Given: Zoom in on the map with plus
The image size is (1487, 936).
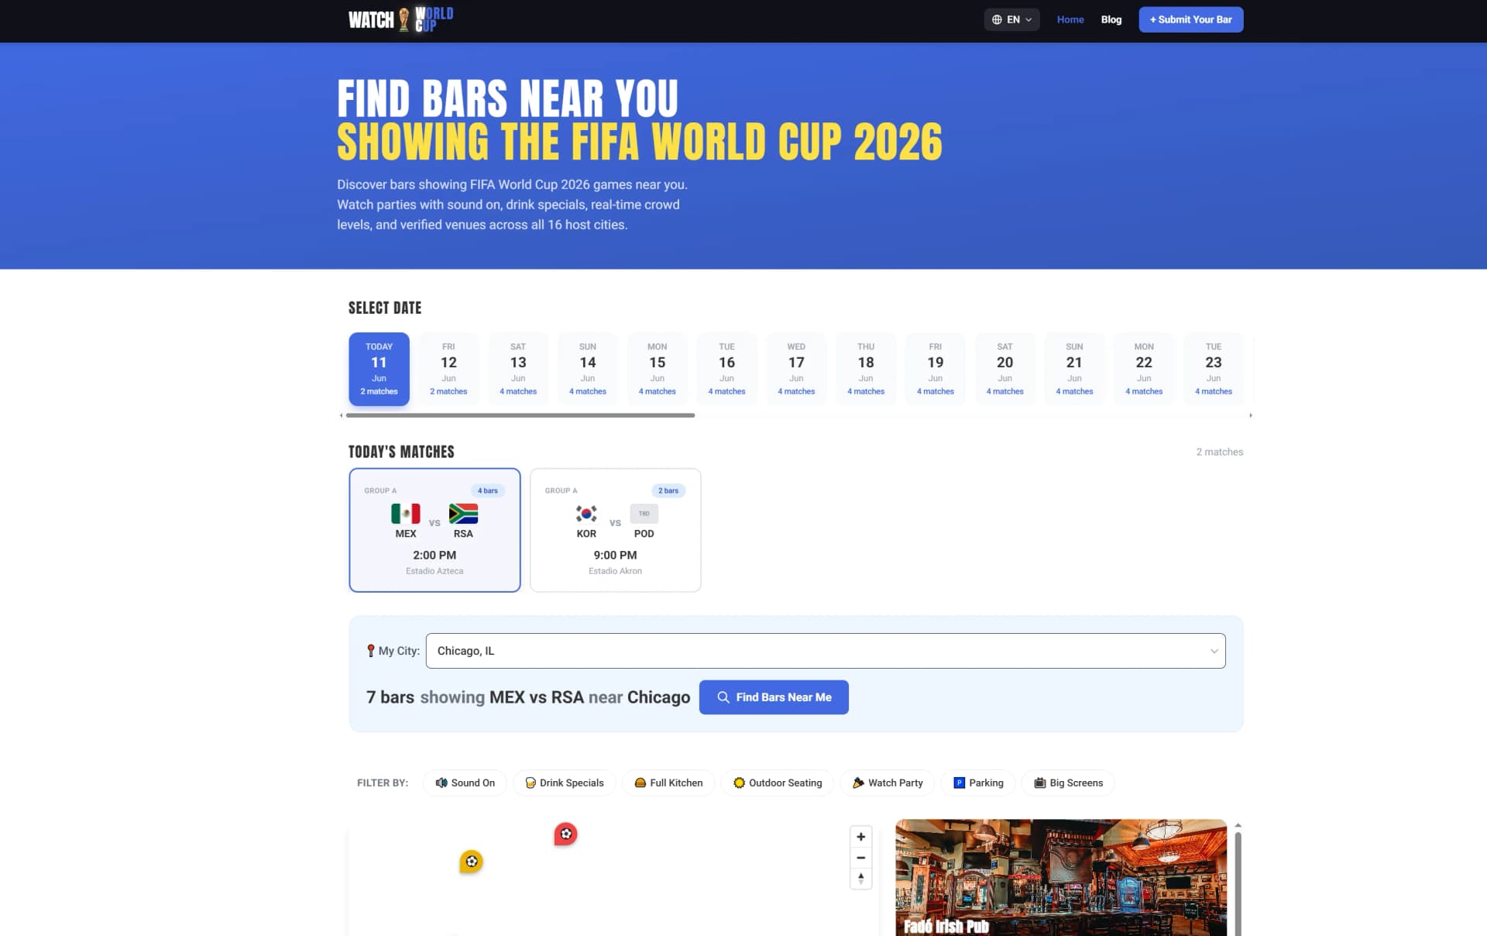Looking at the screenshot, I should [x=860, y=837].
